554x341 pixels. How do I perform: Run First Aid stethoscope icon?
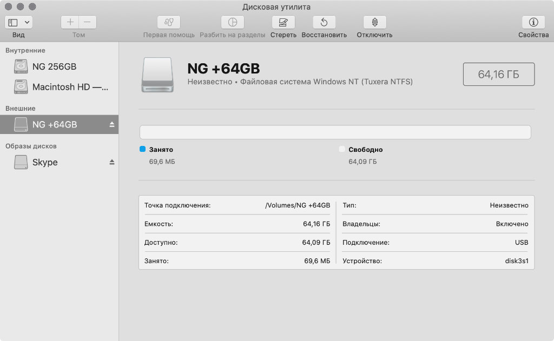tap(169, 22)
